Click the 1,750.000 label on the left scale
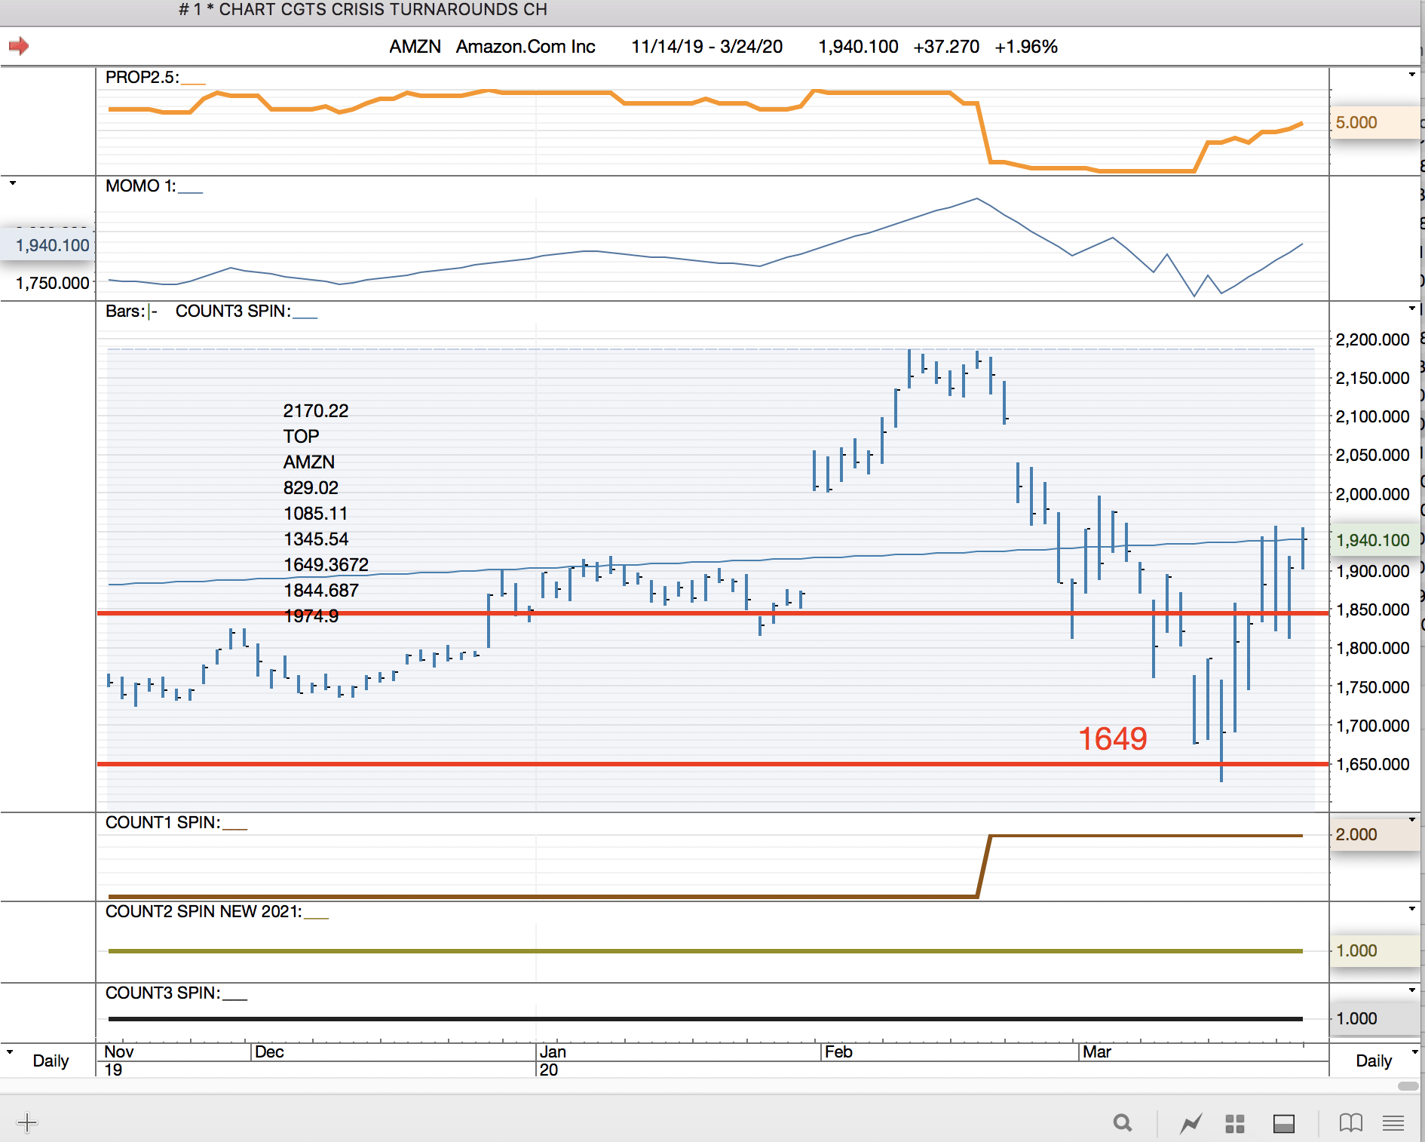The height and width of the screenshot is (1142, 1425). tap(53, 283)
